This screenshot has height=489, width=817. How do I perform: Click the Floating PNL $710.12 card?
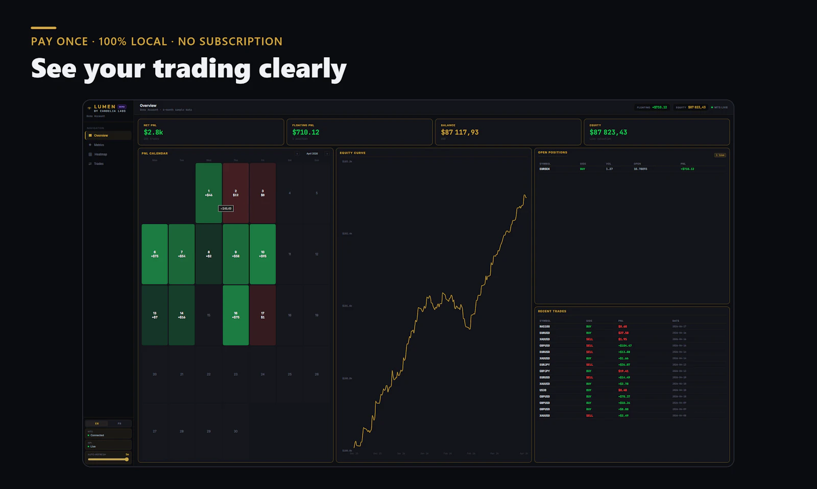[x=359, y=132]
